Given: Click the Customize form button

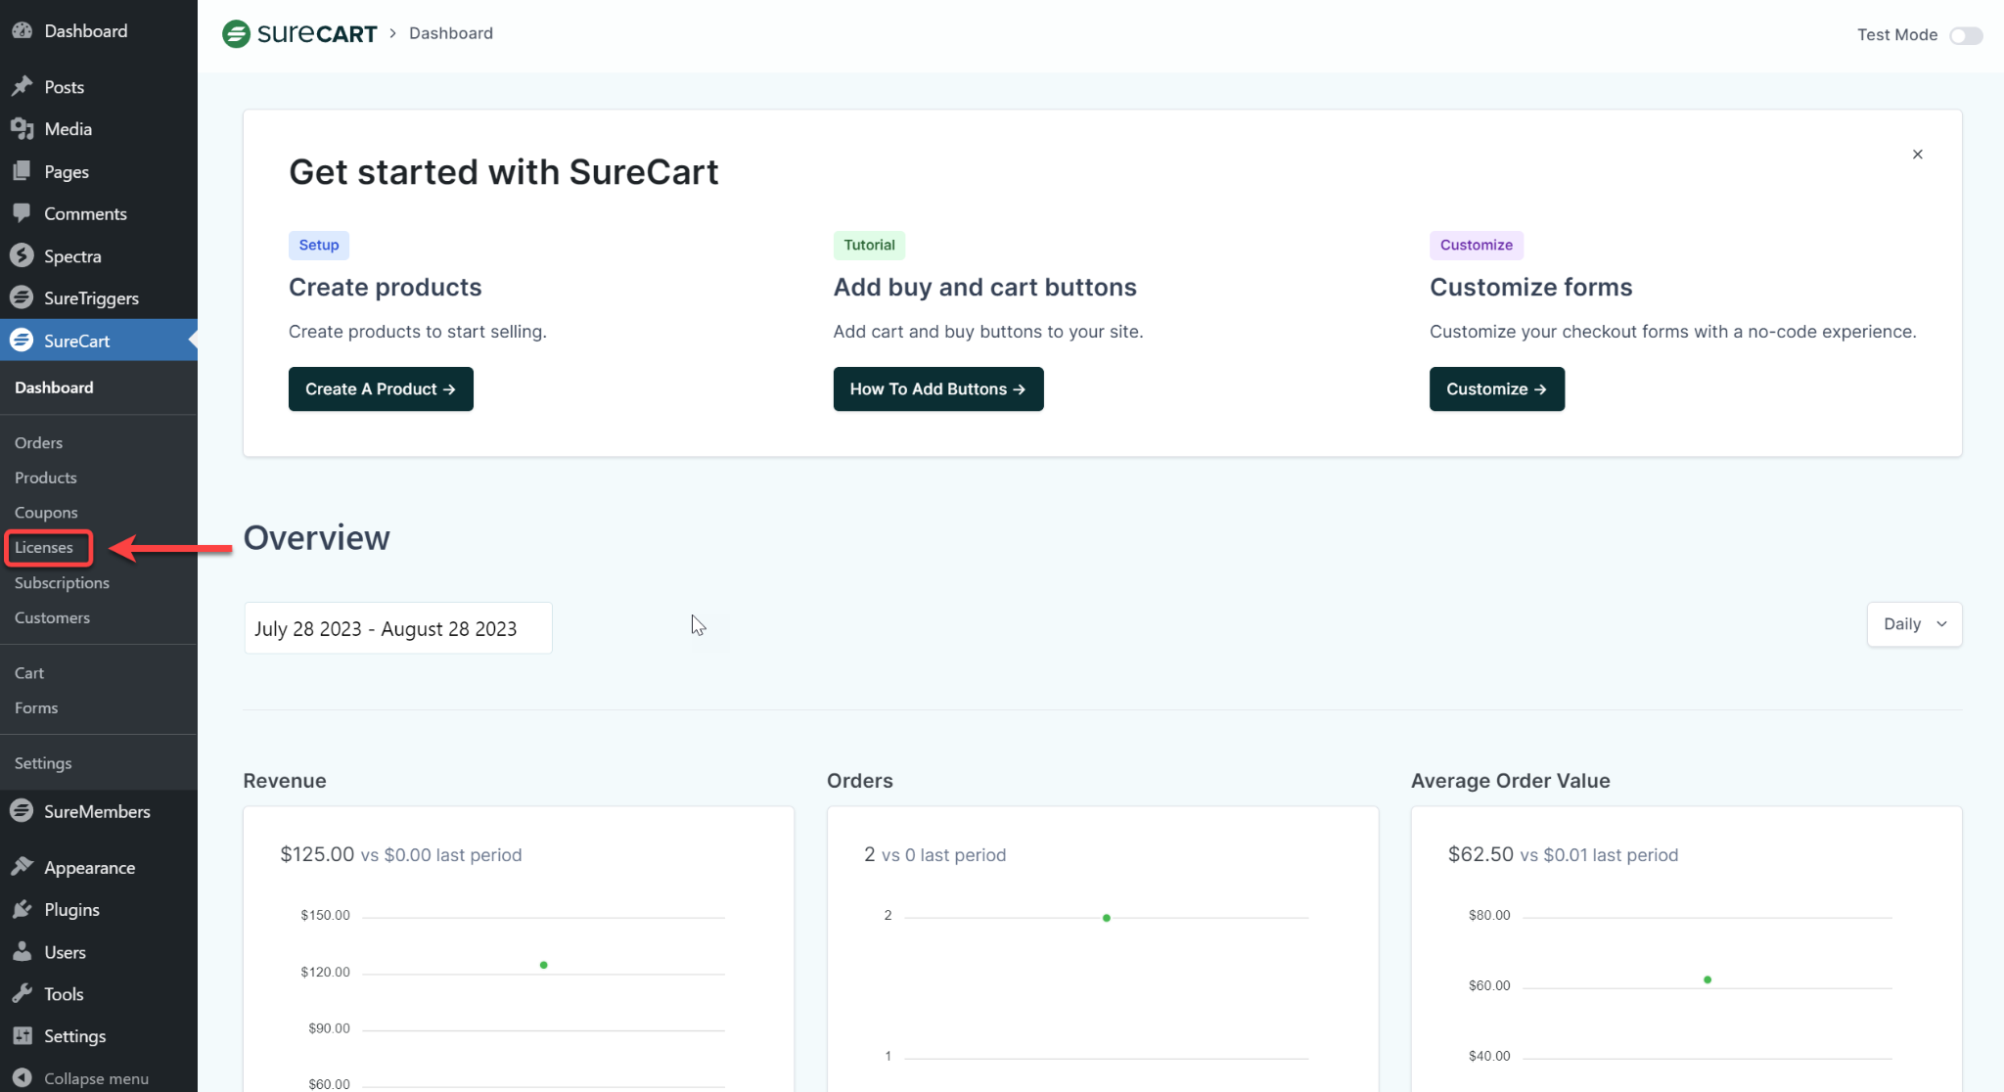Looking at the screenshot, I should click(x=1496, y=388).
